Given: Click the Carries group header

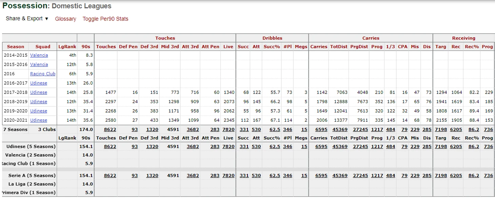Looking at the screenshot, I should click(x=371, y=38).
